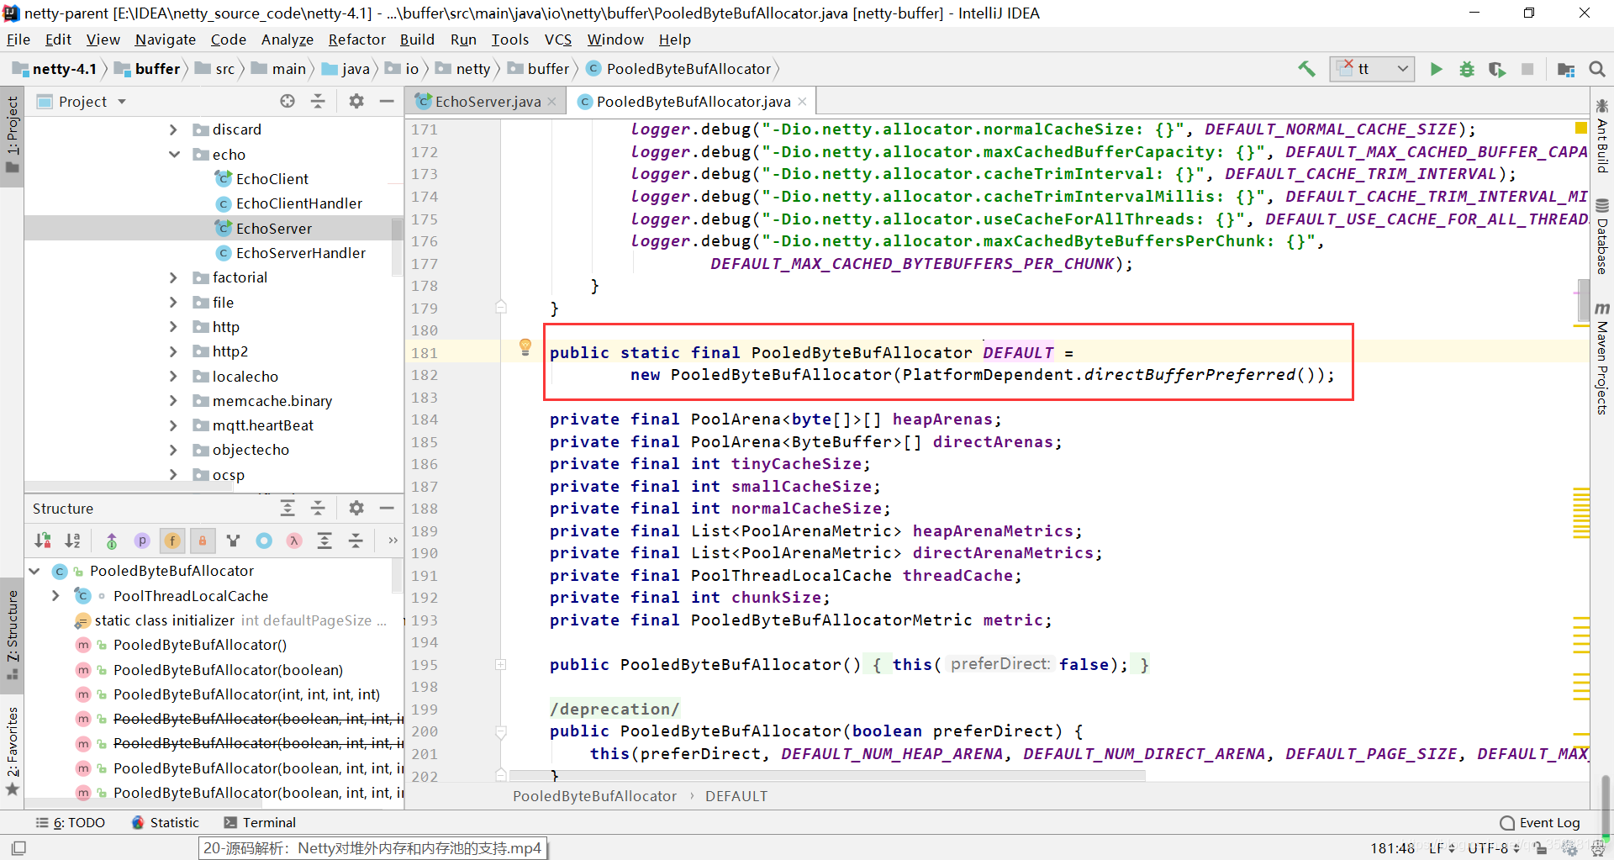The height and width of the screenshot is (860, 1614).
Task: Open Search Everywhere magnifier icon
Action: click(1596, 69)
